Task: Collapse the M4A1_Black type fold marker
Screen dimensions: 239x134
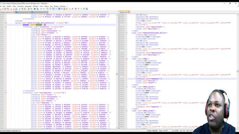Action: click(127, 87)
